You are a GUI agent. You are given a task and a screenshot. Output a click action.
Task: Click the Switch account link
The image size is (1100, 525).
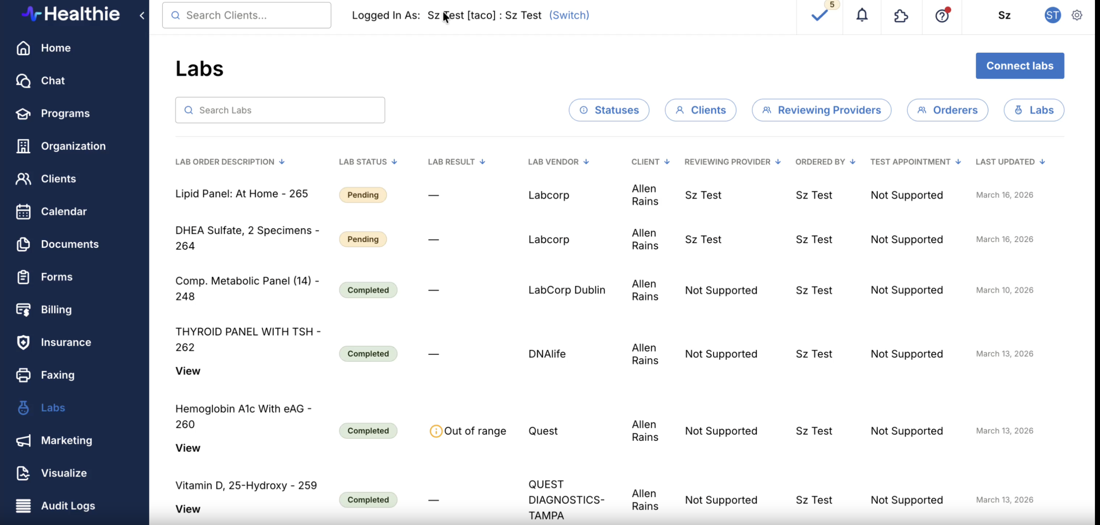point(569,15)
